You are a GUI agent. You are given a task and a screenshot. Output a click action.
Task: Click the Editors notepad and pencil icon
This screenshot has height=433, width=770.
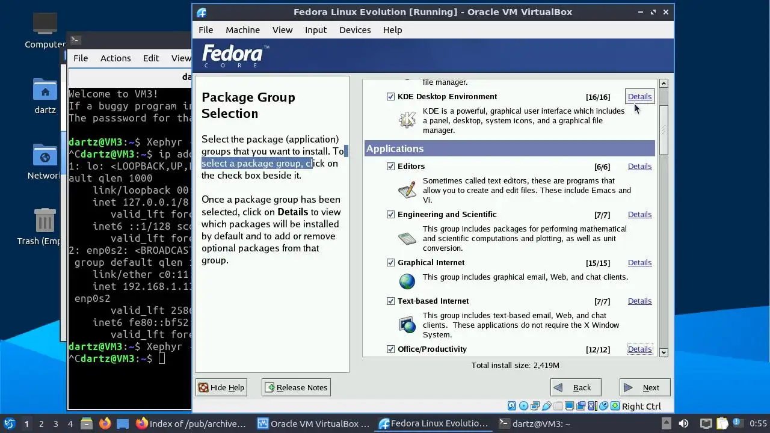tap(407, 190)
